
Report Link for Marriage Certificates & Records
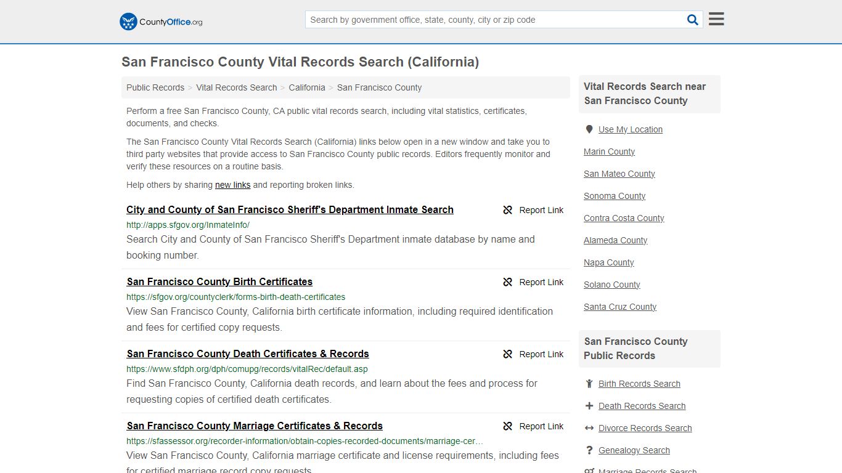pyautogui.click(x=541, y=426)
